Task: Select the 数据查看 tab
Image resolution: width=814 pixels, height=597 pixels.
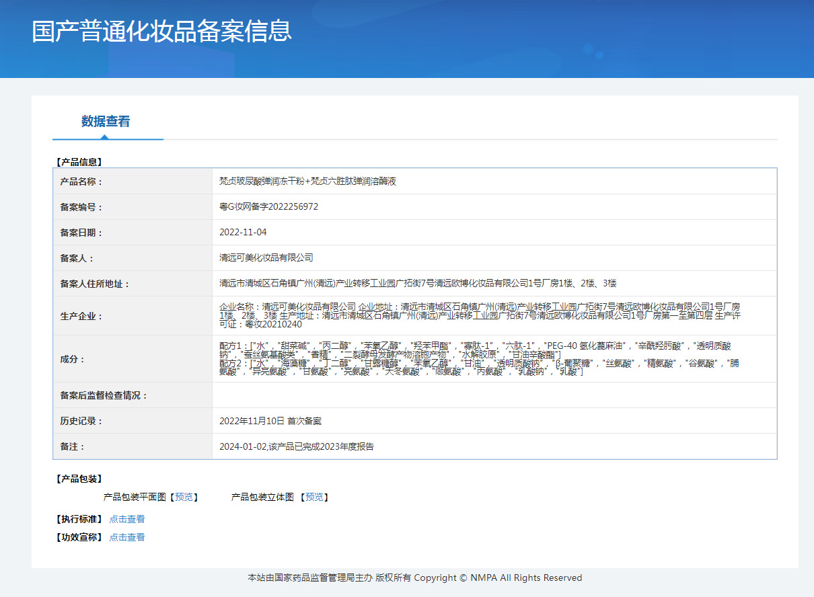Action: click(106, 122)
